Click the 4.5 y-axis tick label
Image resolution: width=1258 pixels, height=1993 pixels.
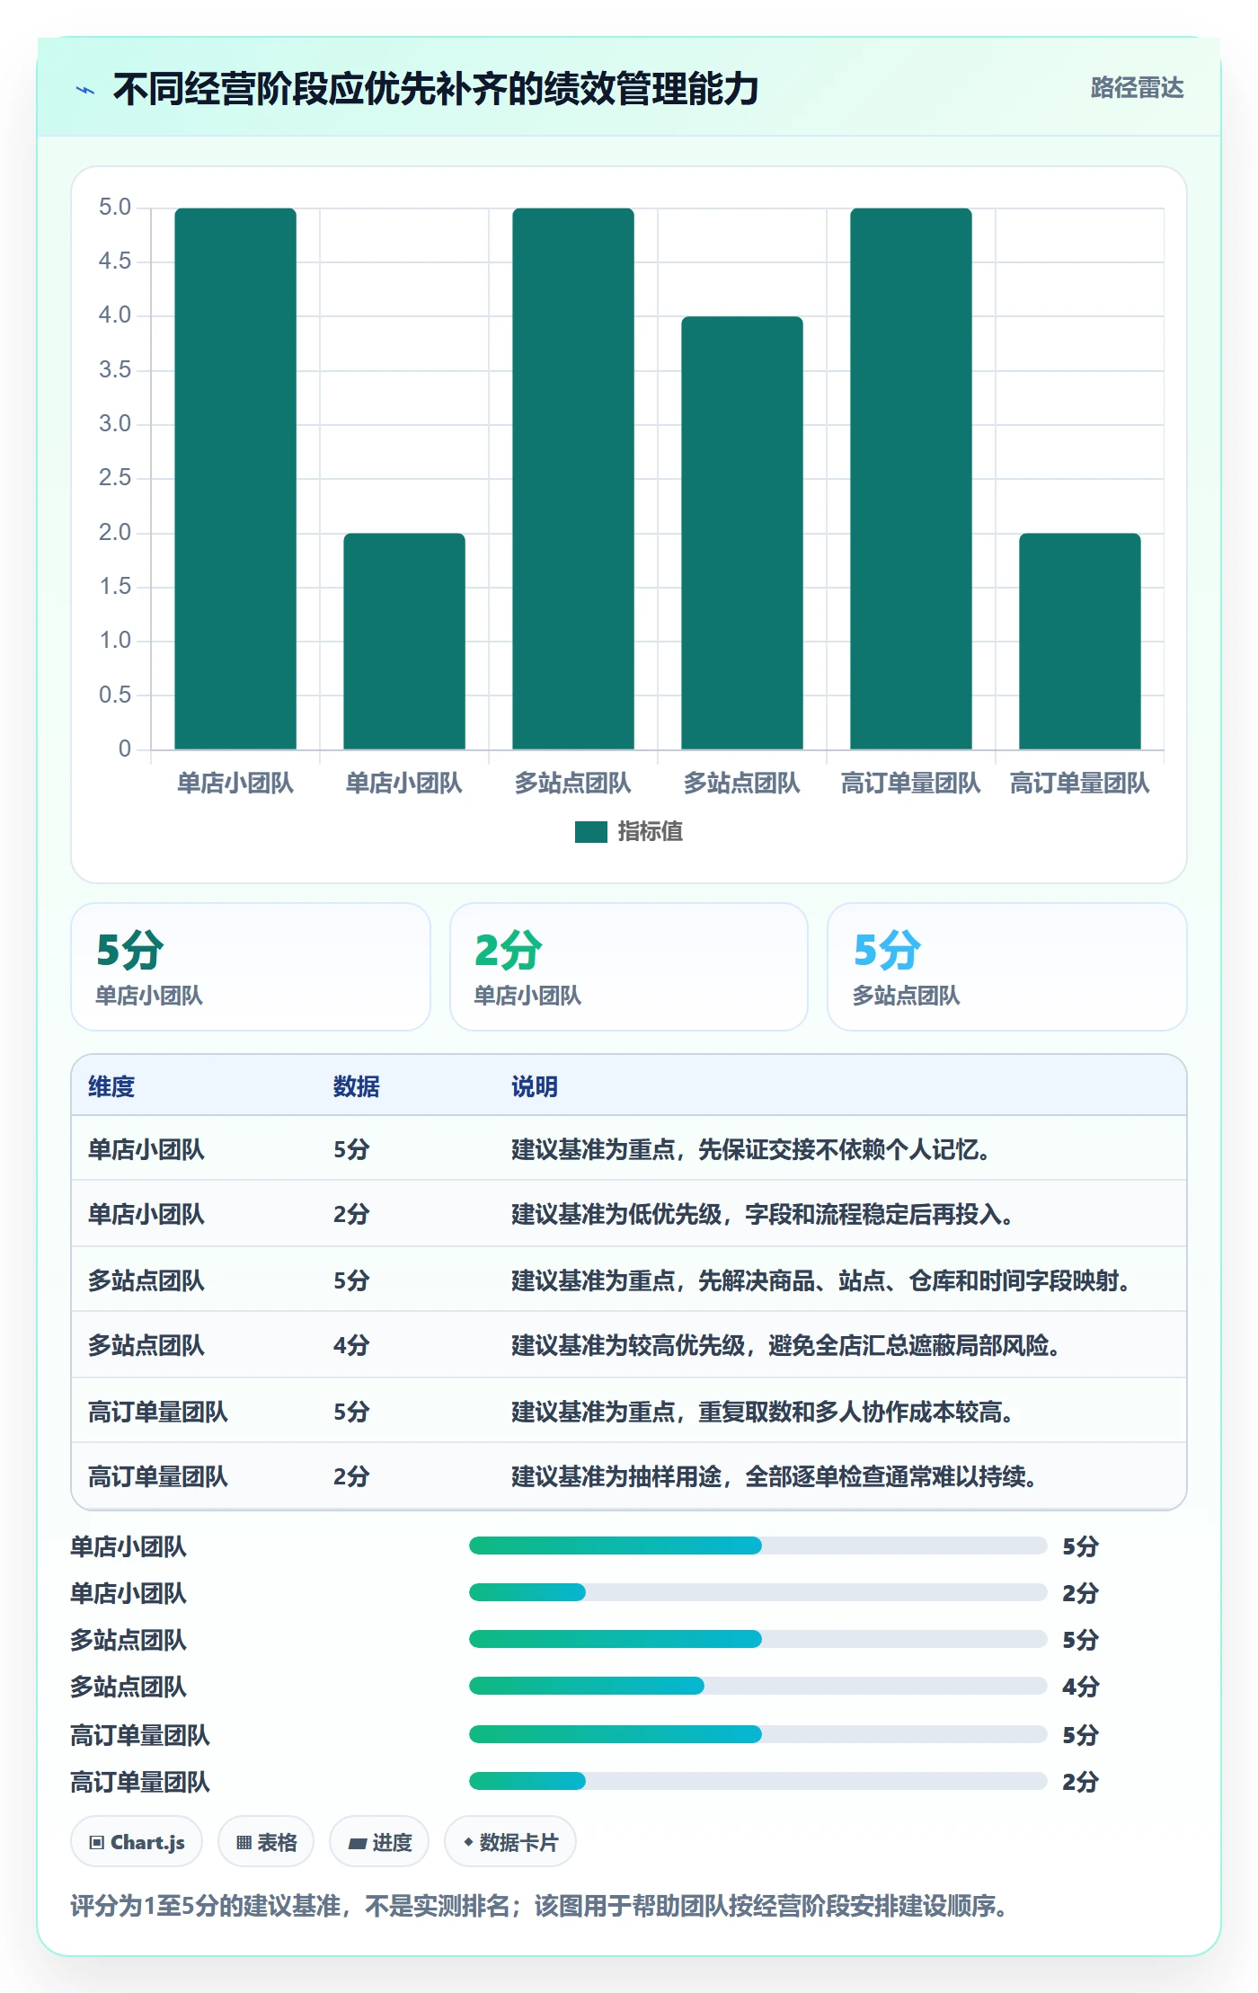click(x=115, y=261)
